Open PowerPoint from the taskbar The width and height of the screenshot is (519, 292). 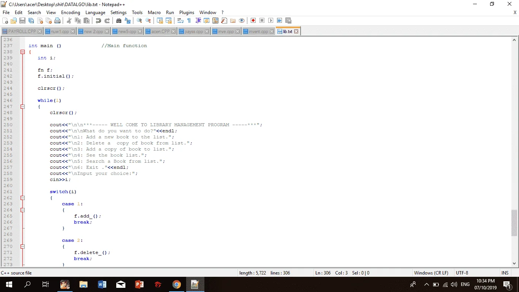(139, 284)
